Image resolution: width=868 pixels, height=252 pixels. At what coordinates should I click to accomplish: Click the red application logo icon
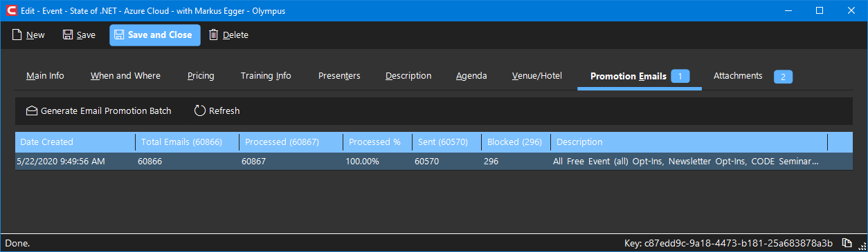click(12, 10)
